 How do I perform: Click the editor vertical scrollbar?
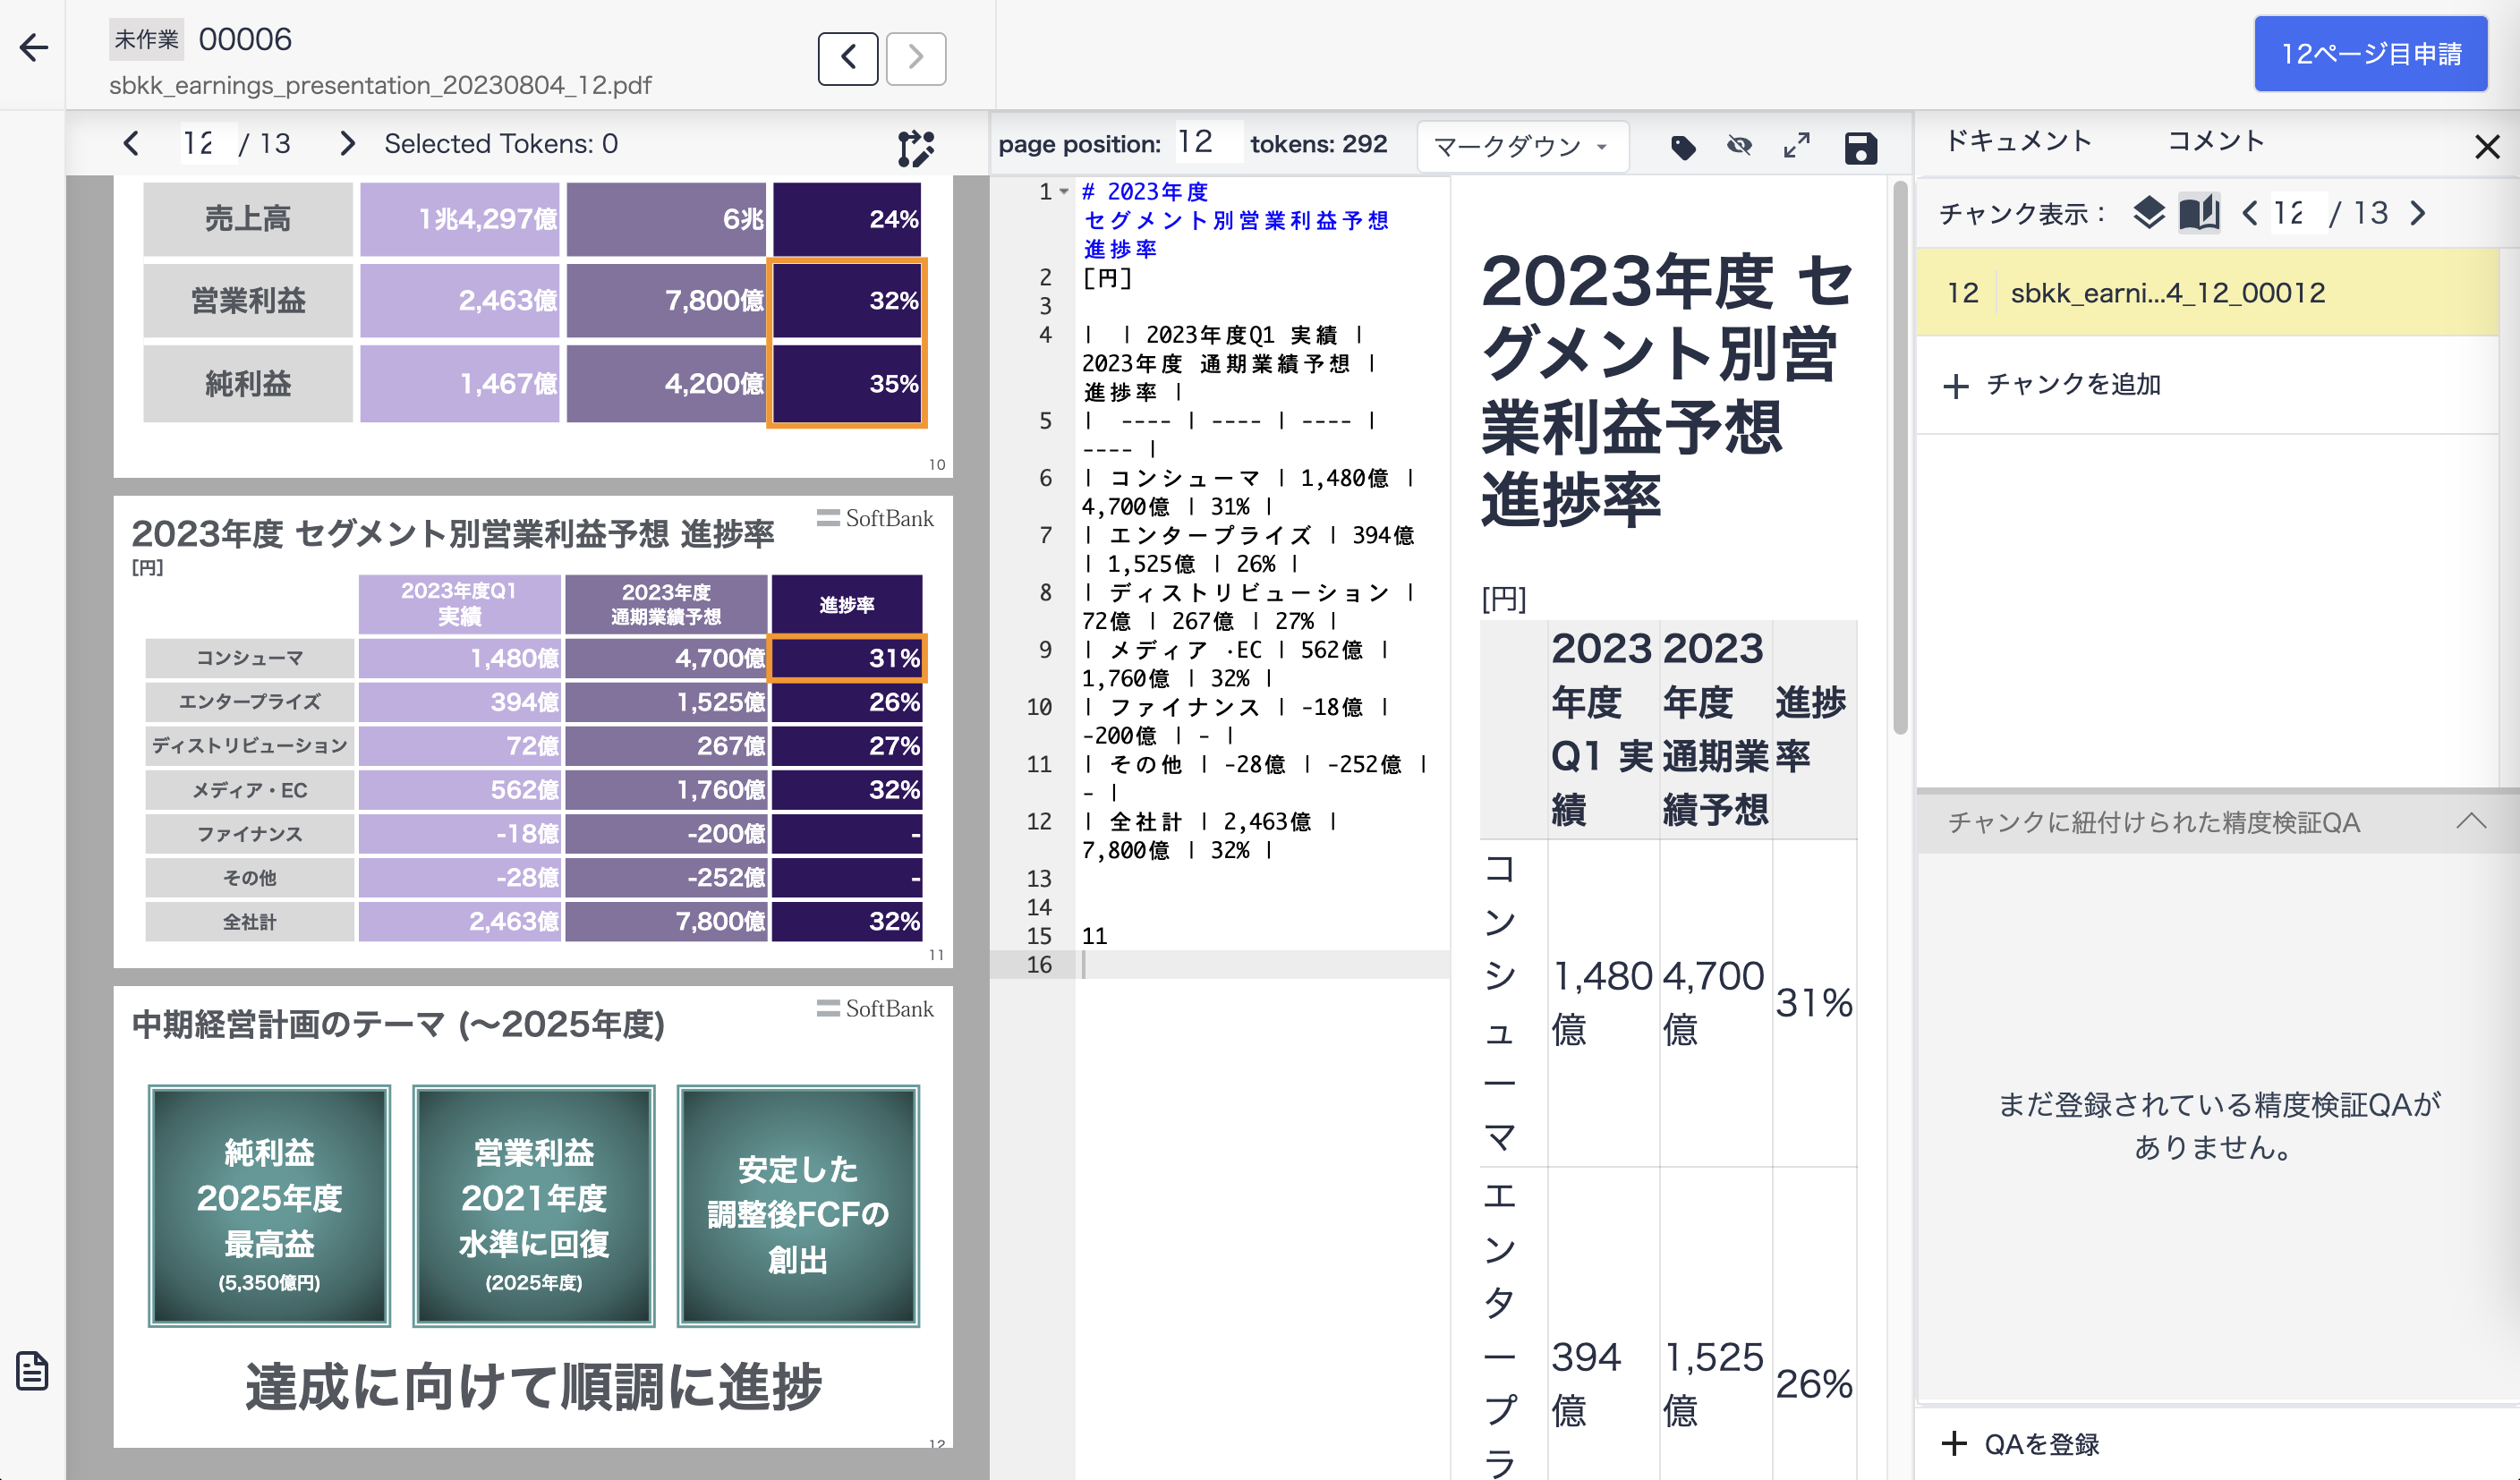(1900, 457)
